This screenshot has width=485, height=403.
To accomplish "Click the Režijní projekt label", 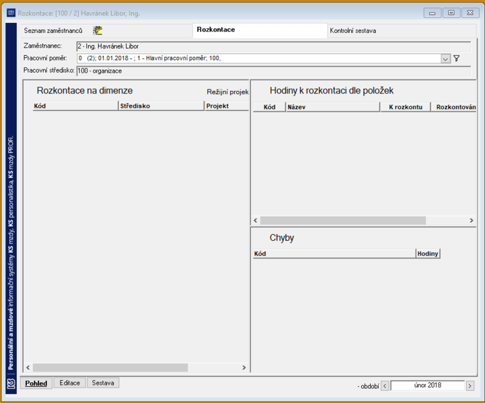I will (227, 92).
